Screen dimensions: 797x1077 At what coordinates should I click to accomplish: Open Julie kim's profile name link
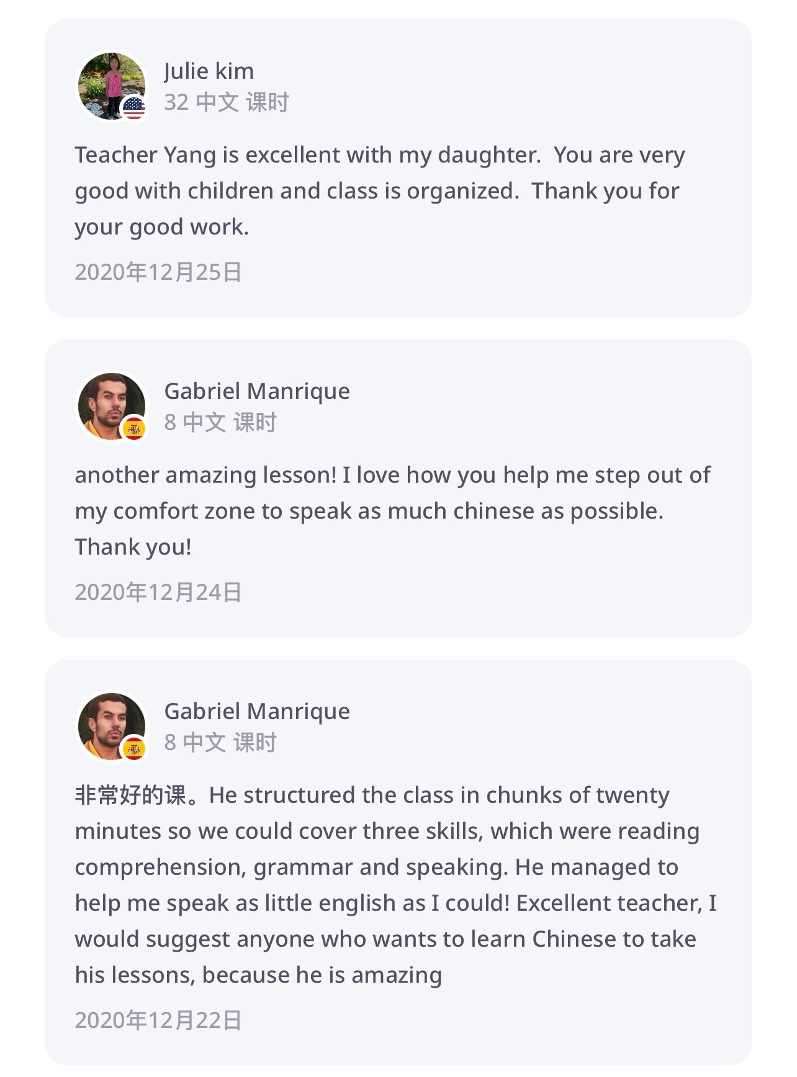[x=209, y=71]
